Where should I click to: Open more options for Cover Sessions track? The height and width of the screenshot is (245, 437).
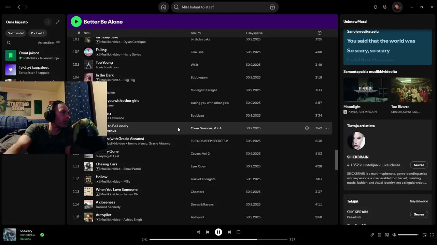point(327,128)
